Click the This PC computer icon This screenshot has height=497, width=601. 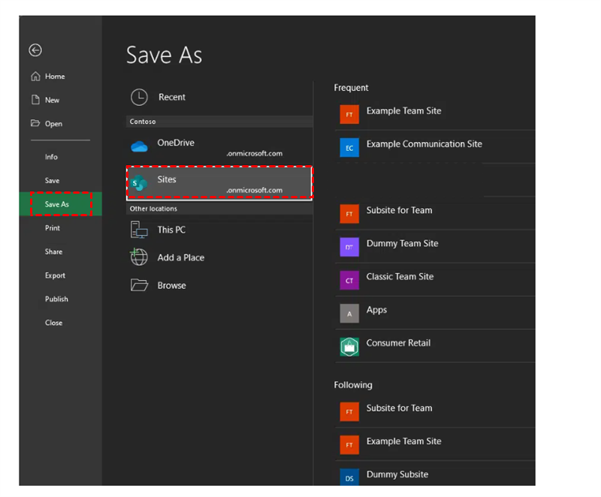[139, 230]
